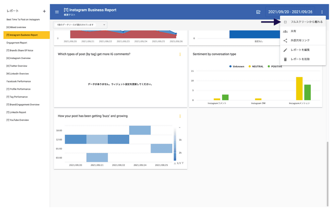Select 外部共有リンク menu item

[300, 40]
